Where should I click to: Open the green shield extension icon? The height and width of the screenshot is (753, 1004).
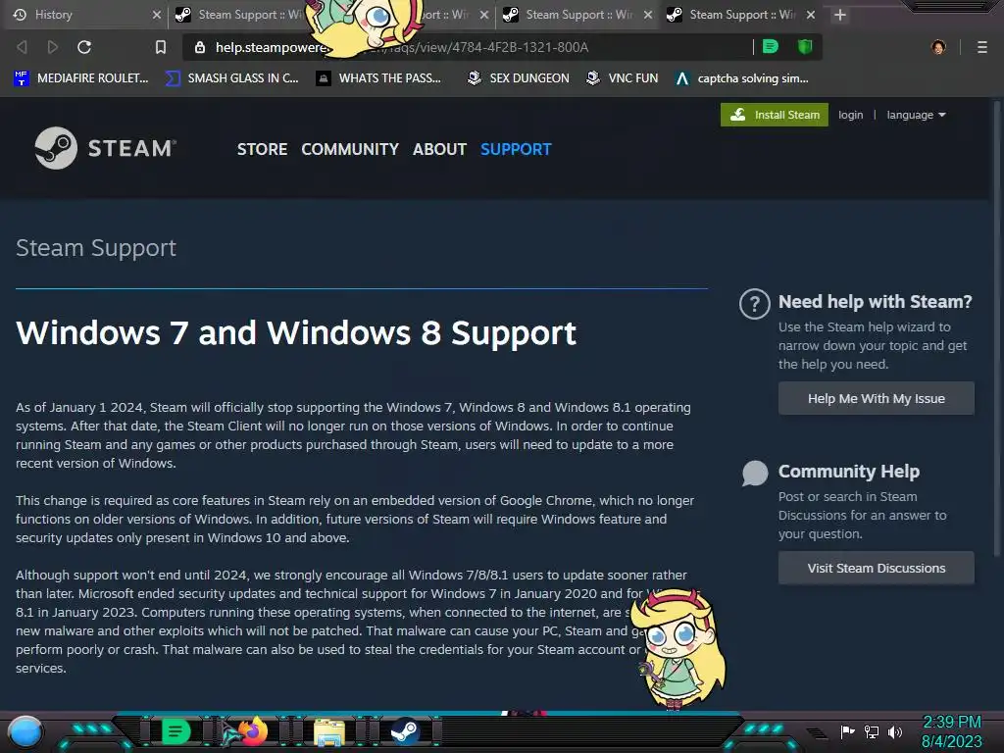point(805,47)
